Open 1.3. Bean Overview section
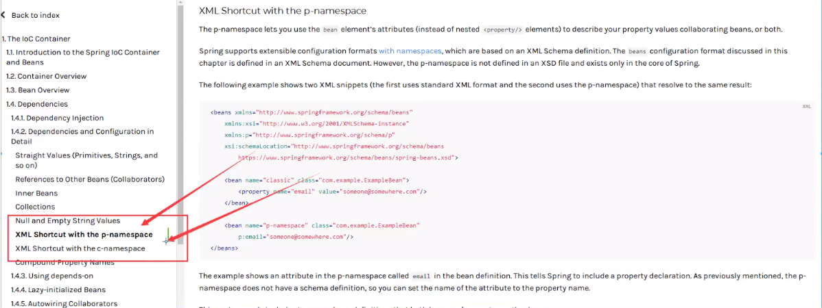The height and width of the screenshot is (308, 822). pos(38,90)
